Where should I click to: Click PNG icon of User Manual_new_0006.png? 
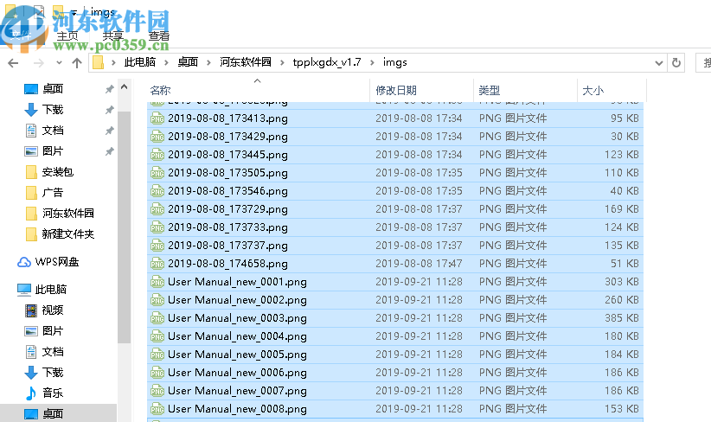point(157,373)
